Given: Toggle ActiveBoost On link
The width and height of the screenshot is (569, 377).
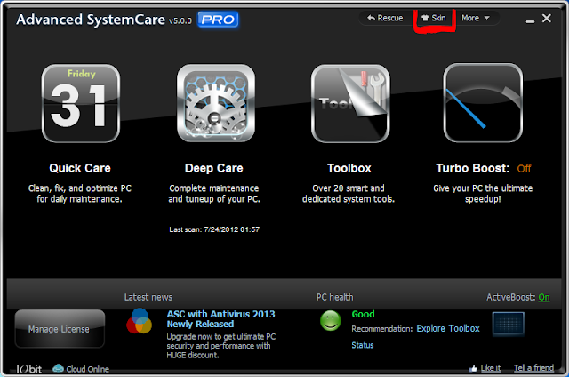Looking at the screenshot, I should coord(544,297).
